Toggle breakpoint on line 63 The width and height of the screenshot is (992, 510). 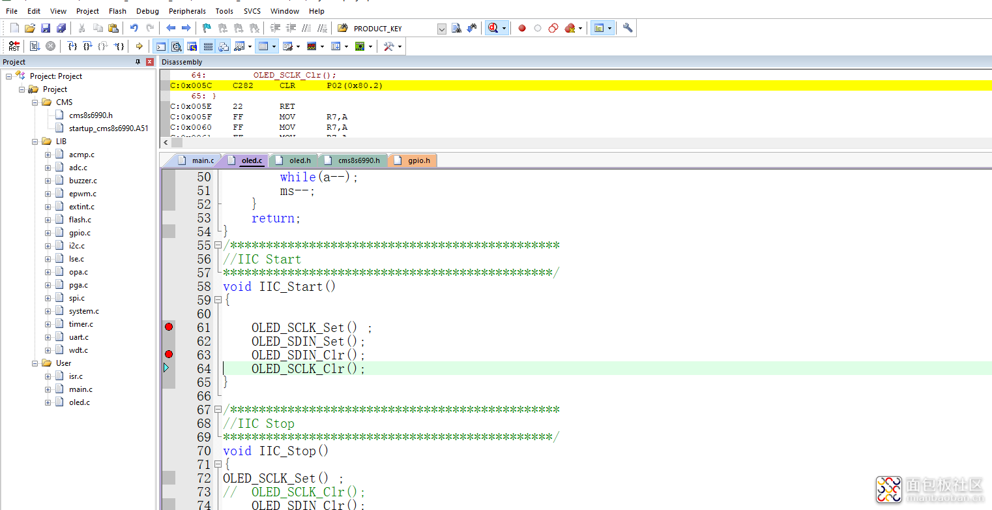click(169, 354)
